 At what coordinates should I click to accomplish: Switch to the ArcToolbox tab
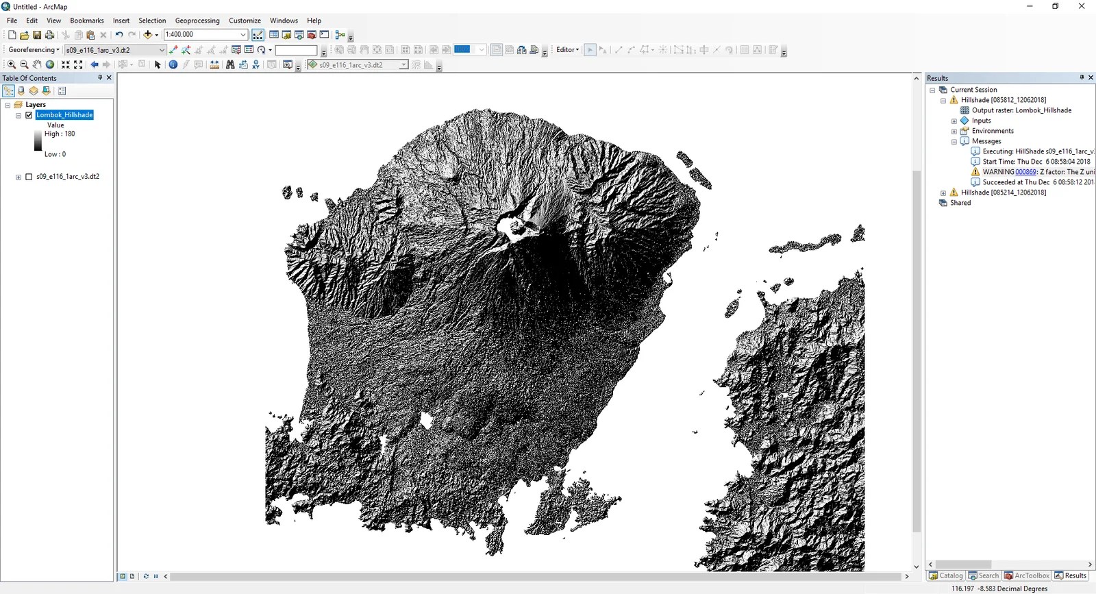pyautogui.click(x=1027, y=576)
